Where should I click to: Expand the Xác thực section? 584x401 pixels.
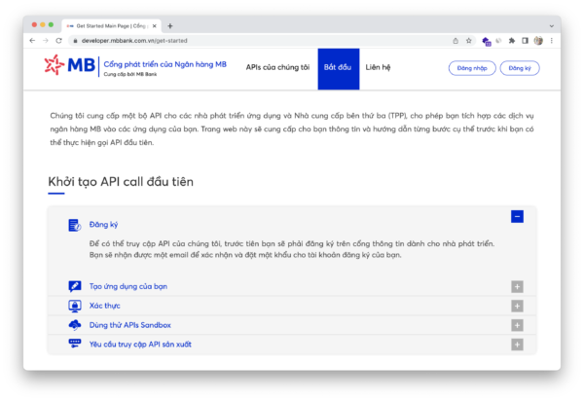(517, 306)
